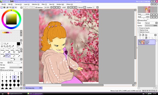The image size is (158, 95).
Task: Click the brush Opacity slider
Action: point(16,68)
